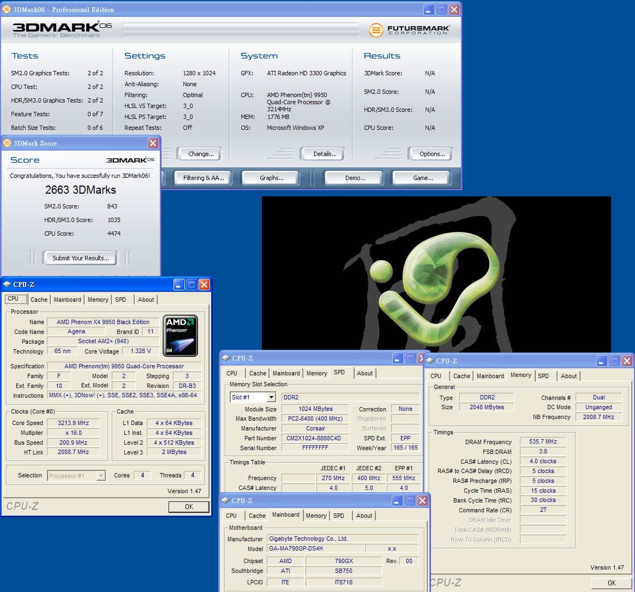Click the Filtering & AA button
Viewport: 635px width, 592px height.
pyautogui.click(x=203, y=178)
